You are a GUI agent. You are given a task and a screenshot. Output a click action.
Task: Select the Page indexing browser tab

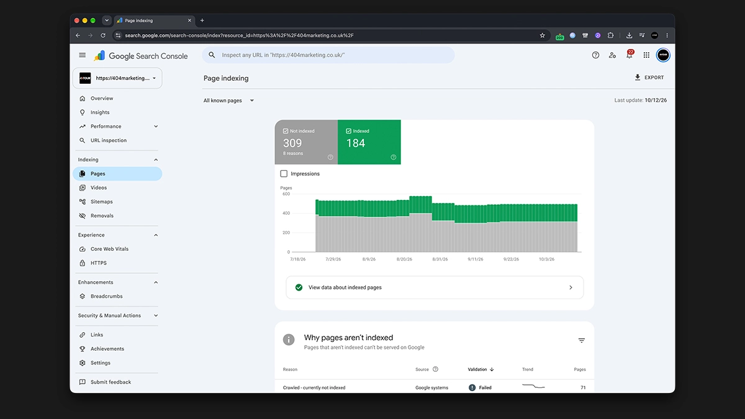pos(154,20)
